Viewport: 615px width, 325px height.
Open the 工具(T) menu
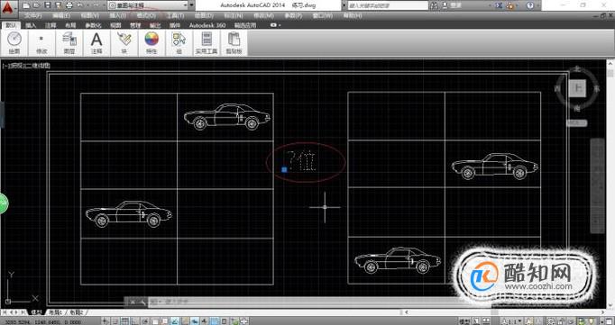[x=175, y=15]
